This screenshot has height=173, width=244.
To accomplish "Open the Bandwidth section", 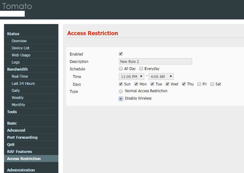I will [x=18, y=69].
